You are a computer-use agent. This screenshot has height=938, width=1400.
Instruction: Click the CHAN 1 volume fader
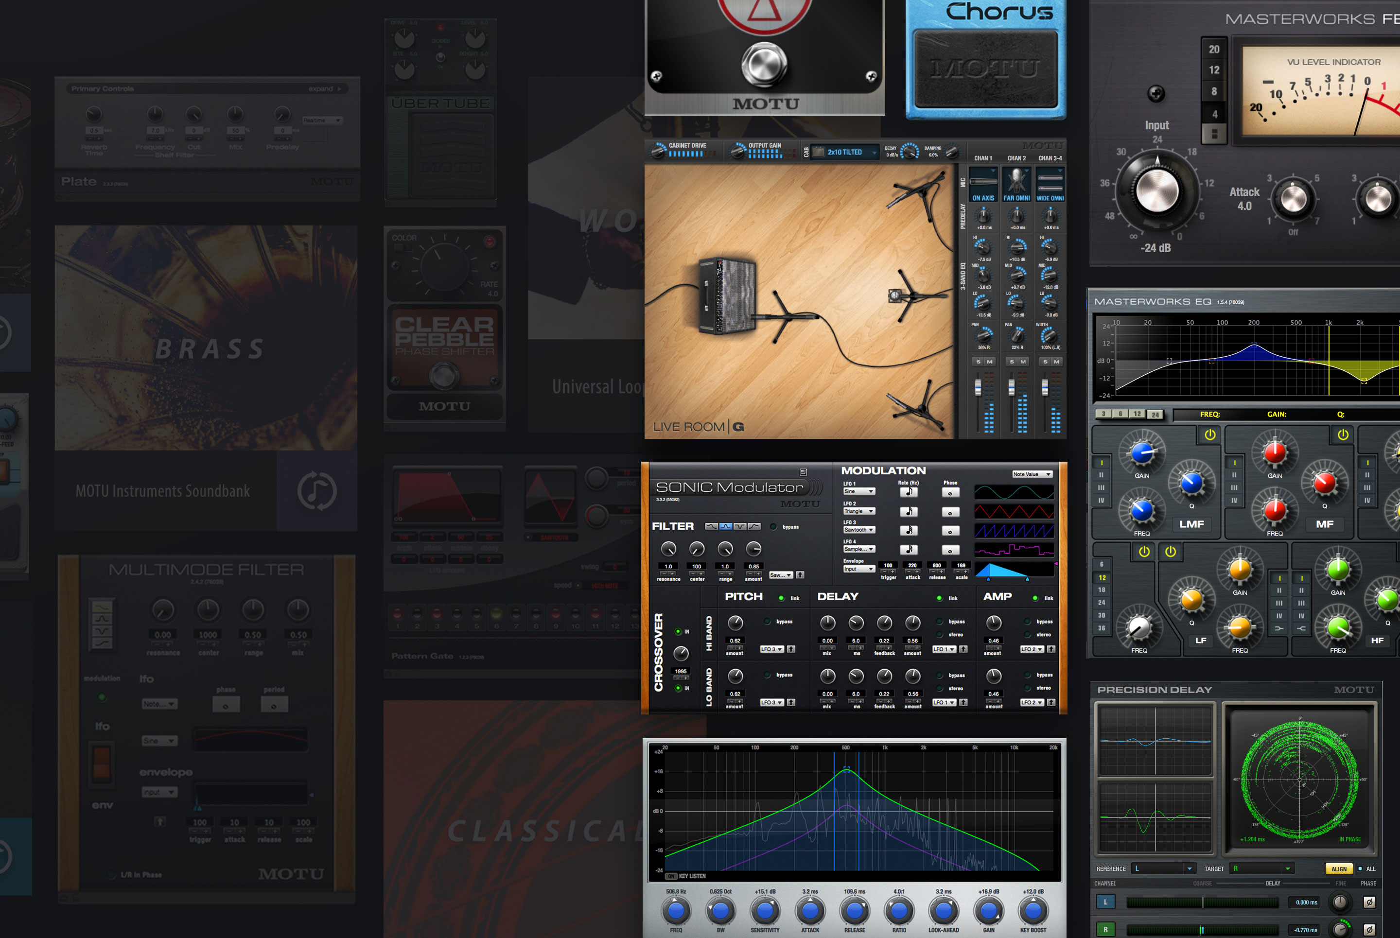[x=978, y=389]
